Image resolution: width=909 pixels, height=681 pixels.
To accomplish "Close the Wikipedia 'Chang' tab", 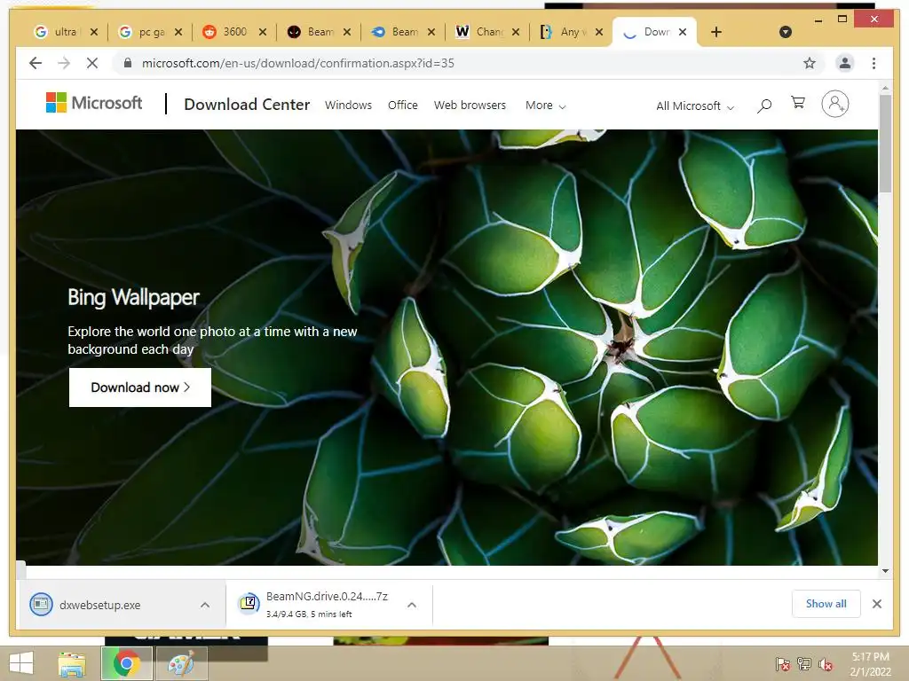I will (516, 32).
